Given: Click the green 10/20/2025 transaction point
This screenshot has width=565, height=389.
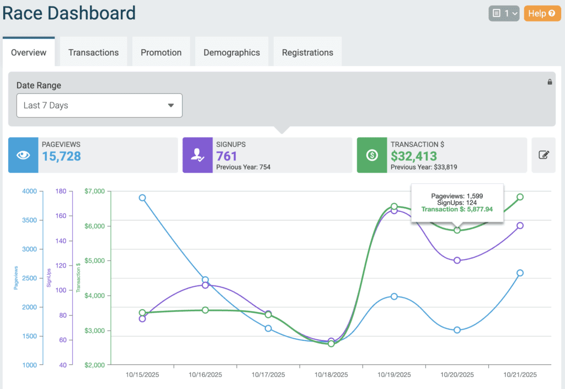Looking at the screenshot, I should (457, 230).
